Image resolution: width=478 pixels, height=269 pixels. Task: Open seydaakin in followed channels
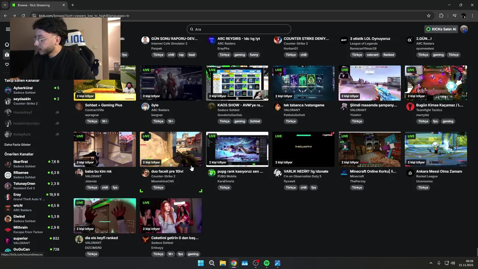[32, 101]
